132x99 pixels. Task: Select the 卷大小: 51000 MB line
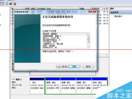click(x=51, y=38)
